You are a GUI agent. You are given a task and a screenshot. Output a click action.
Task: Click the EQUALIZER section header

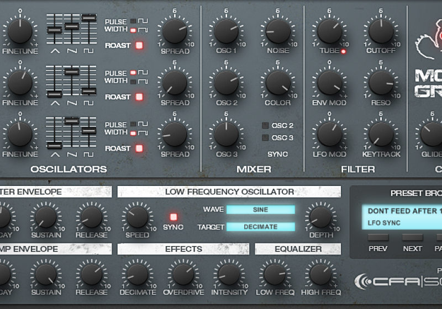tap(298, 249)
